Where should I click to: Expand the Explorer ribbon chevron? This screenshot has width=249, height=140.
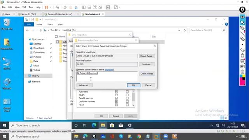(x=222, y=24)
